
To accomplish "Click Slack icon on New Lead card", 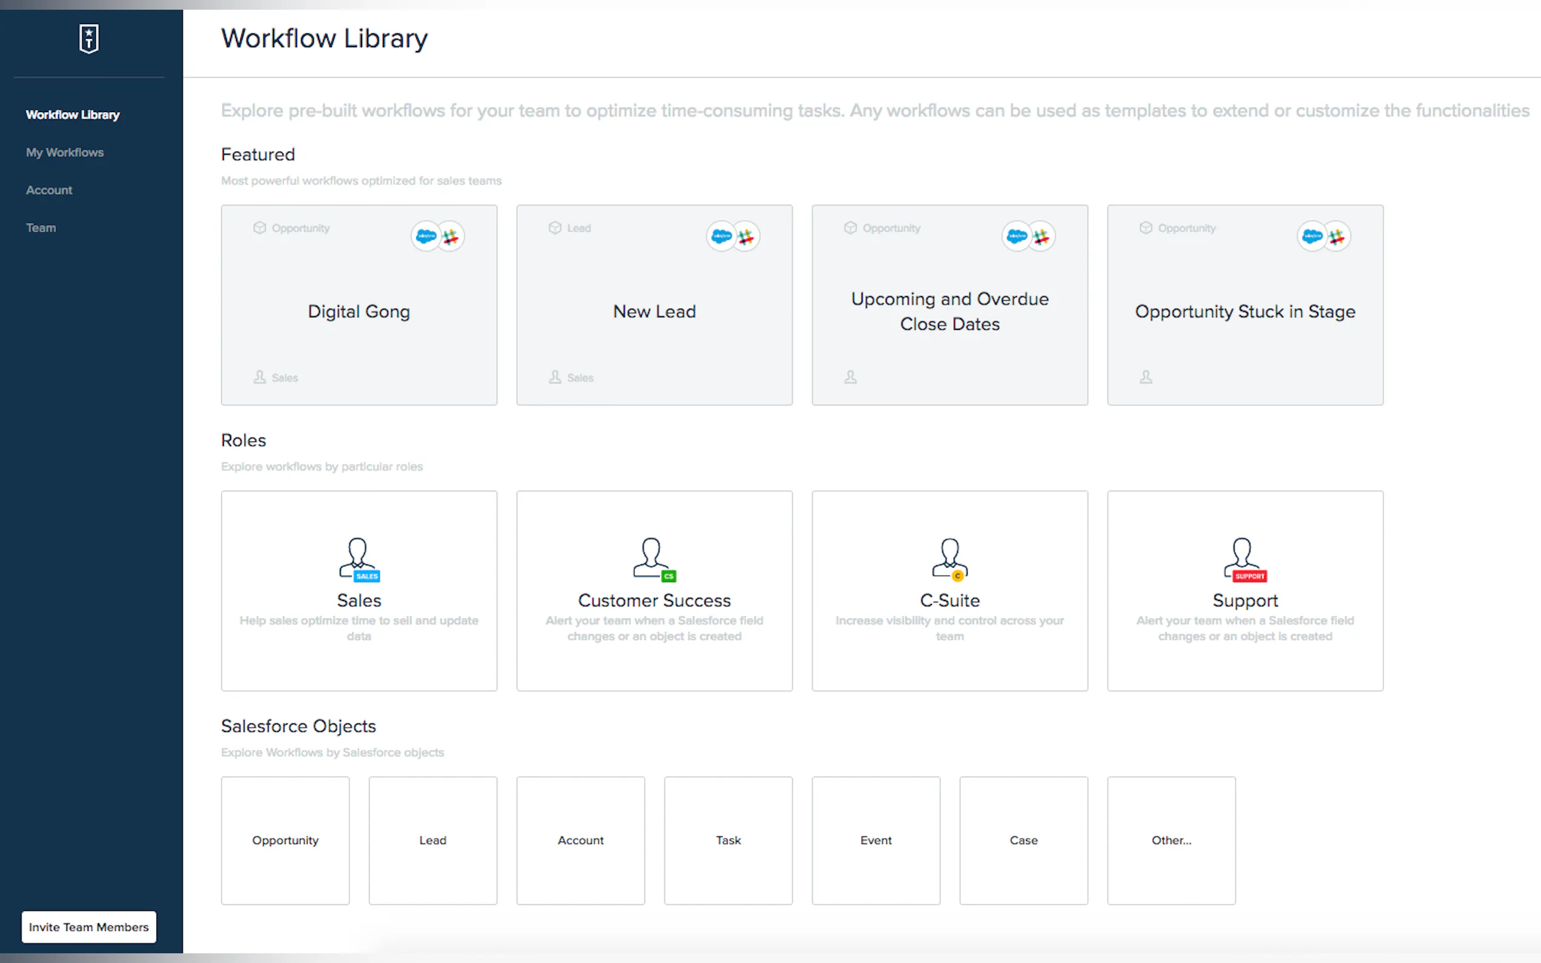I will [746, 237].
